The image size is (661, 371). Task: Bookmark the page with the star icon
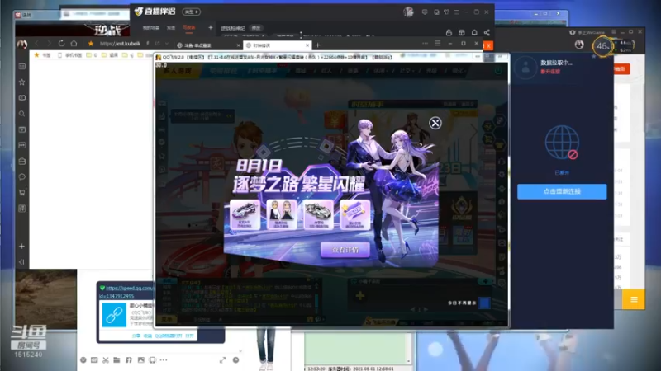pos(91,44)
